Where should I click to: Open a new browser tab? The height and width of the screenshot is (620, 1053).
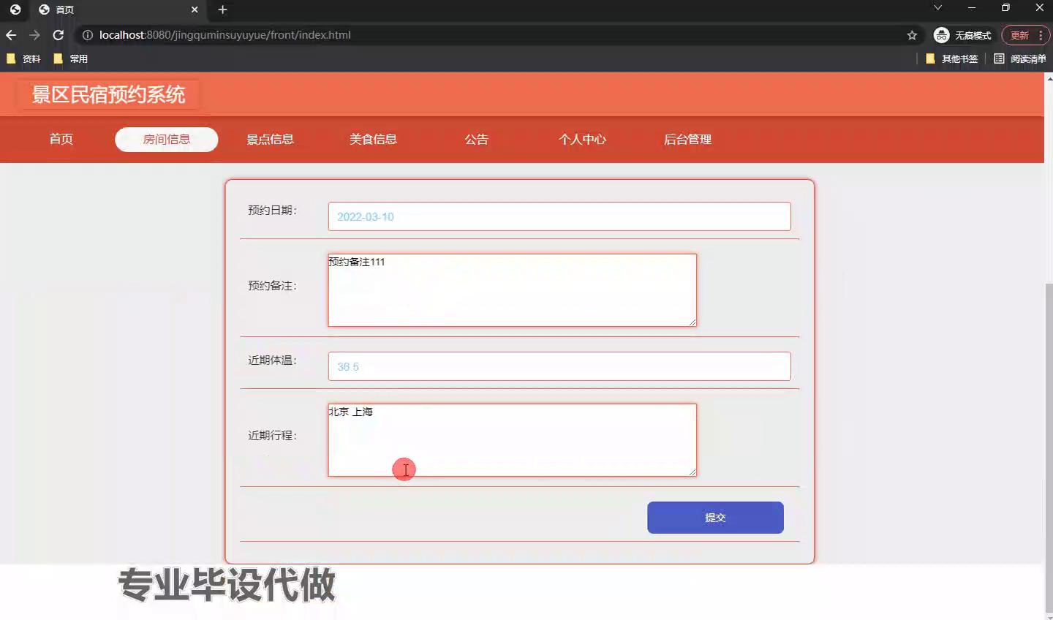coord(223,10)
